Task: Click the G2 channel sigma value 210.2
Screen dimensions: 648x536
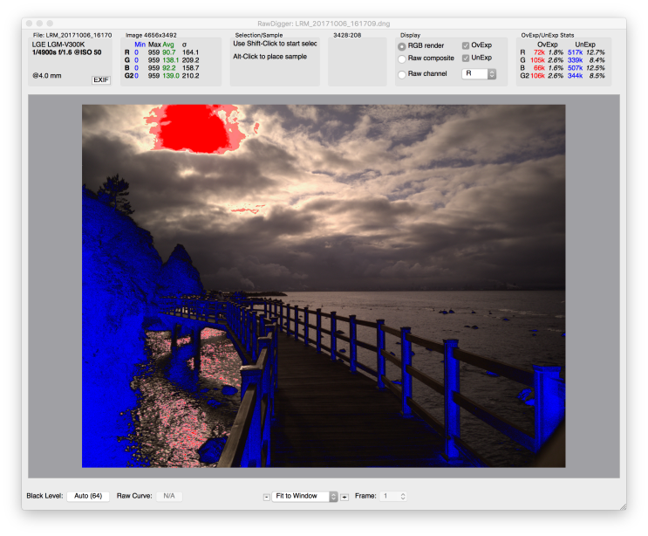Action: [x=190, y=76]
